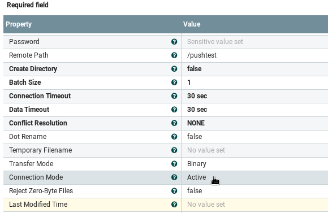Image resolution: width=328 pixels, height=213 pixels.
Task: Select the Data Timeout property name
Action: pos(29,110)
